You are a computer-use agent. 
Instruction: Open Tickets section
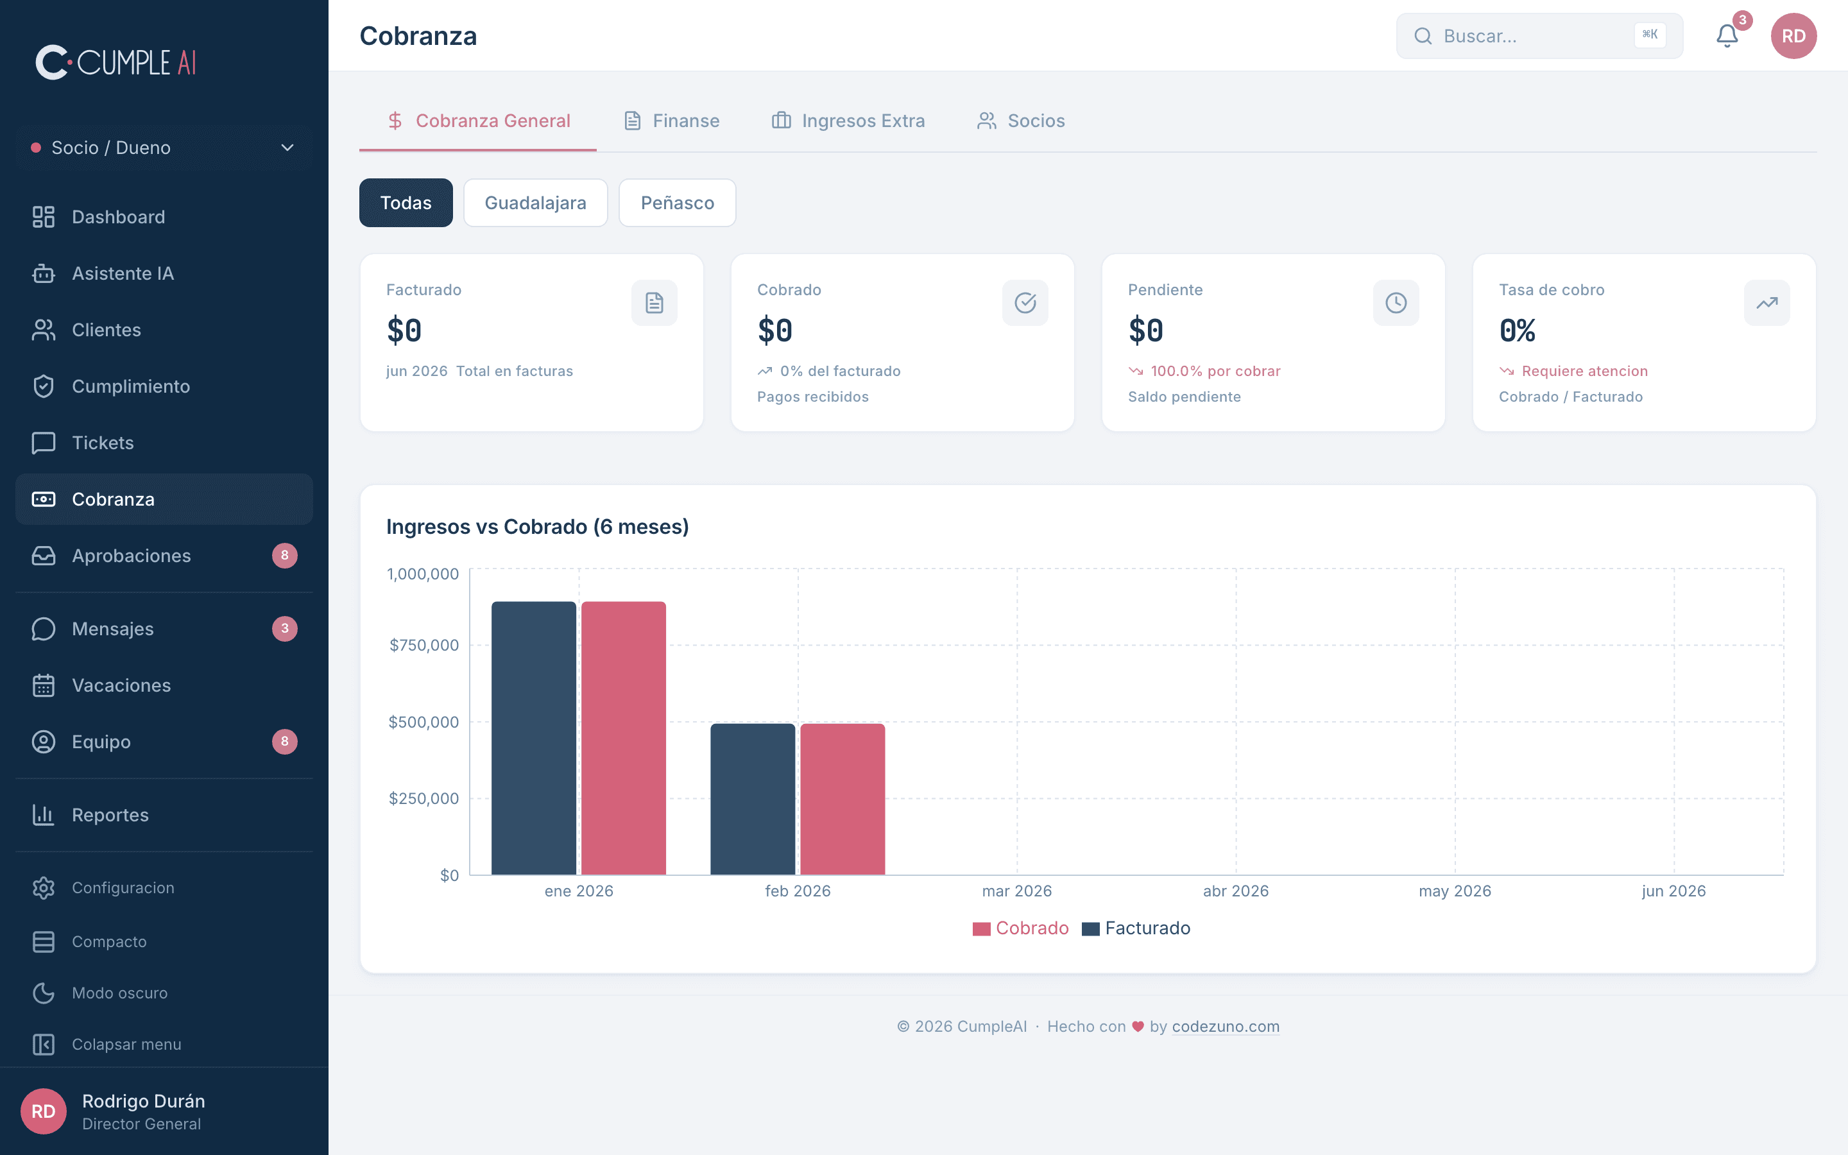pyautogui.click(x=164, y=443)
